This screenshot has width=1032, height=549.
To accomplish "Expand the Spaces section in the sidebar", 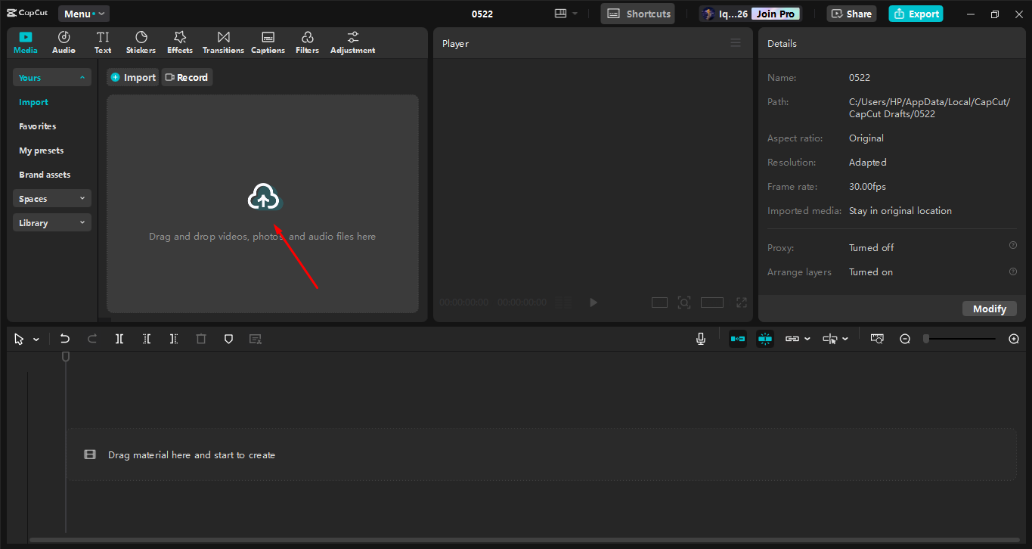I will (x=51, y=198).
